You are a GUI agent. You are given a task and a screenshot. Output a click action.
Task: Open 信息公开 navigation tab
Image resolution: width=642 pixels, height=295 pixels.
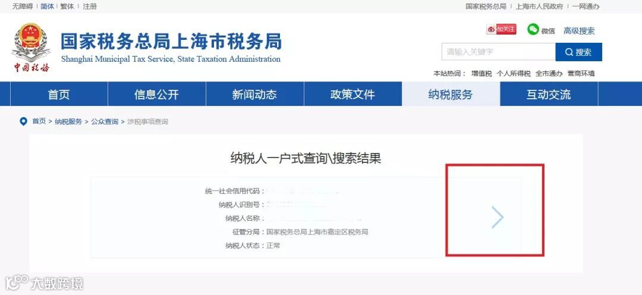(157, 94)
